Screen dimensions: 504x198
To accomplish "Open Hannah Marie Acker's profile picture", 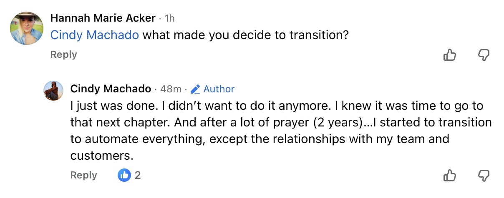I will click(27, 28).
